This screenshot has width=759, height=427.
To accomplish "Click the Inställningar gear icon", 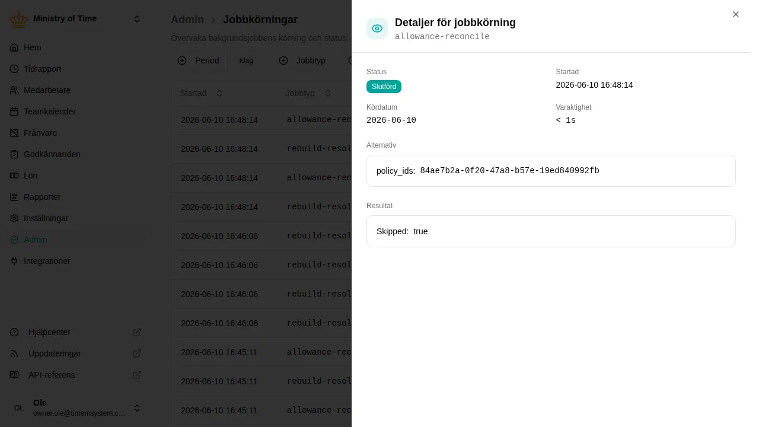I will (x=14, y=218).
